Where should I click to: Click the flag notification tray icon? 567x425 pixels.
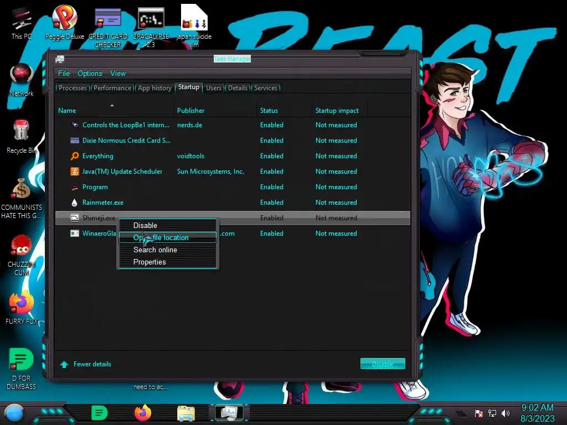pos(479,413)
